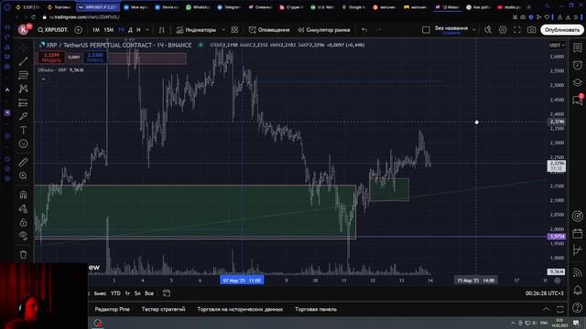Open chart settings hexagon icon
Screen dimensions: 586x329
click(503, 30)
